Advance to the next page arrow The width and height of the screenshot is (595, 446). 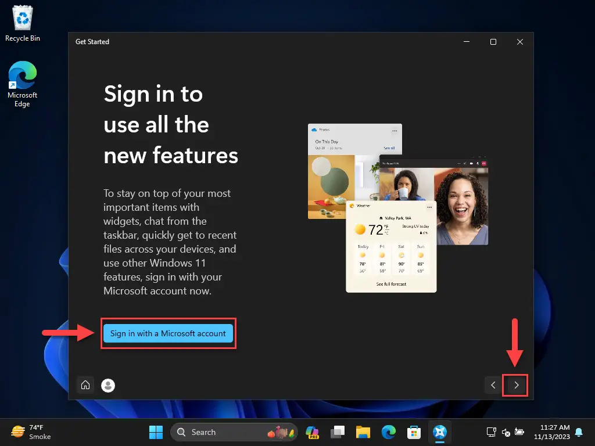516,386
